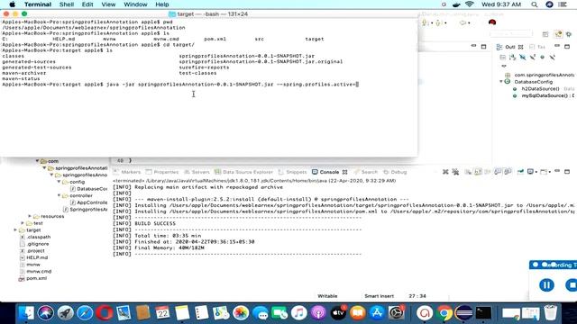The width and height of the screenshot is (577, 324).
Task: Toggle Hide Fields in Outline toolbar
Action: (523, 58)
